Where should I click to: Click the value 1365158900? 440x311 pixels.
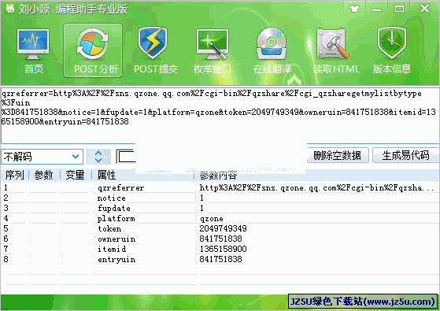(224, 249)
